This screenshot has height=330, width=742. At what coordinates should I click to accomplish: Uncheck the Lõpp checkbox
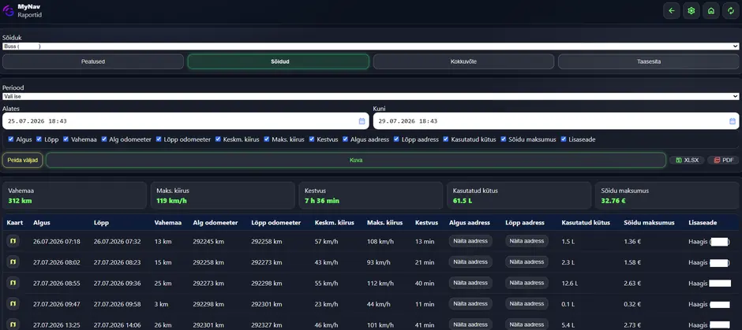(x=39, y=139)
